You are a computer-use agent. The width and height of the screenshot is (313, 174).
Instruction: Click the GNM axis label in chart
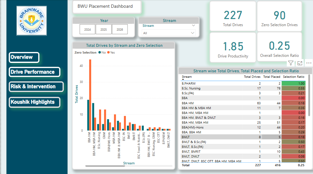point(104,135)
